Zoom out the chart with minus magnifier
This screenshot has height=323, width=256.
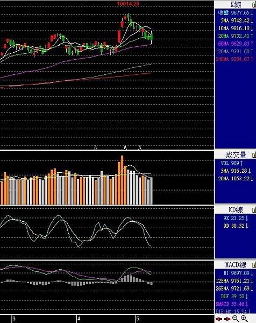tap(236, 319)
